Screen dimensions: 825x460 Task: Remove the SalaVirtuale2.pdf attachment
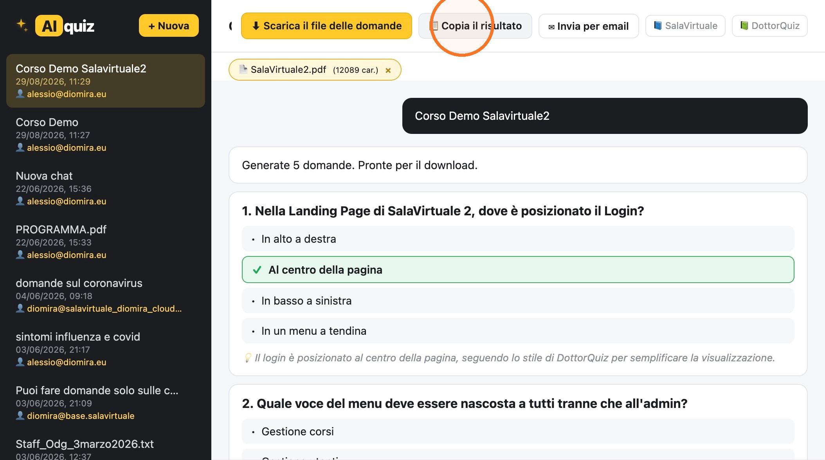[x=388, y=70]
